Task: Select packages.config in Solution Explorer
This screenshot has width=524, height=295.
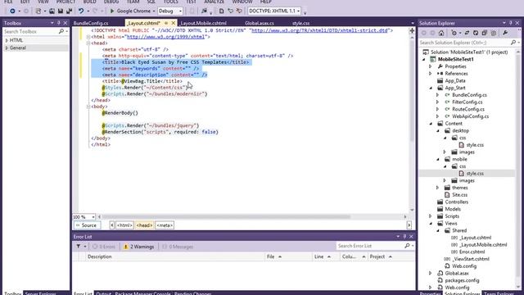Action: [462, 280]
